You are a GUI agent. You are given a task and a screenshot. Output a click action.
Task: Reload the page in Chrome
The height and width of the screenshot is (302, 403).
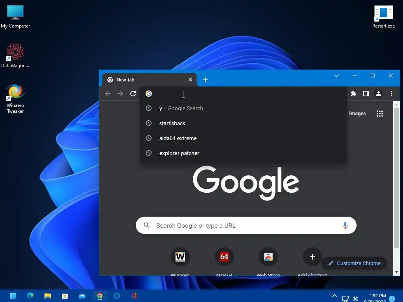133,94
